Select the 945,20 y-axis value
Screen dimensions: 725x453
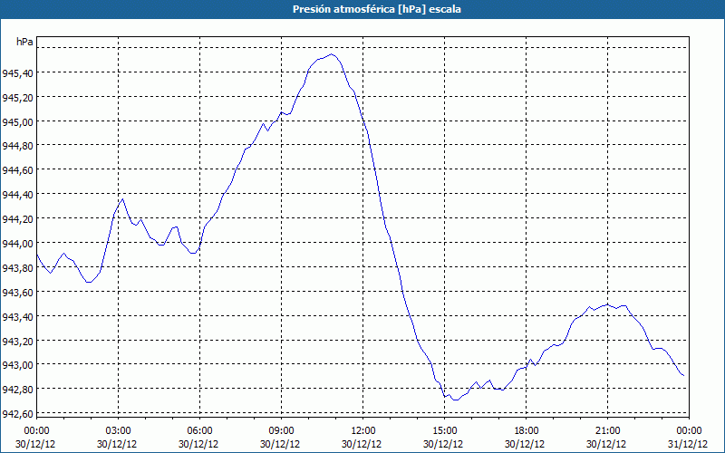tap(17, 97)
